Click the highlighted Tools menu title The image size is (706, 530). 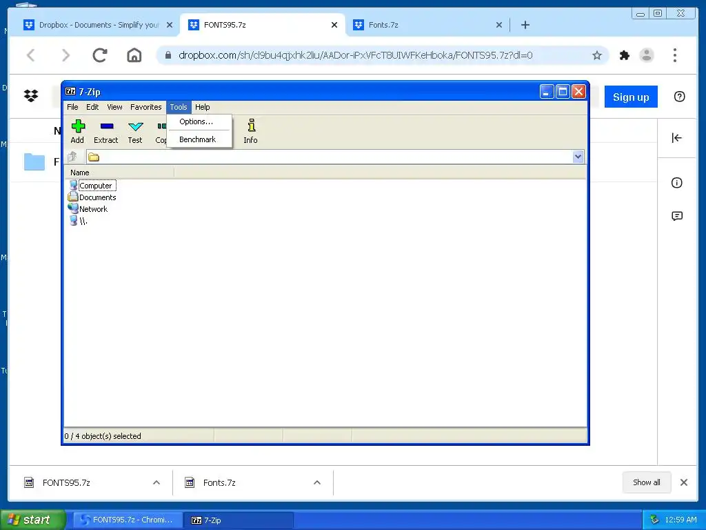pyautogui.click(x=179, y=107)
